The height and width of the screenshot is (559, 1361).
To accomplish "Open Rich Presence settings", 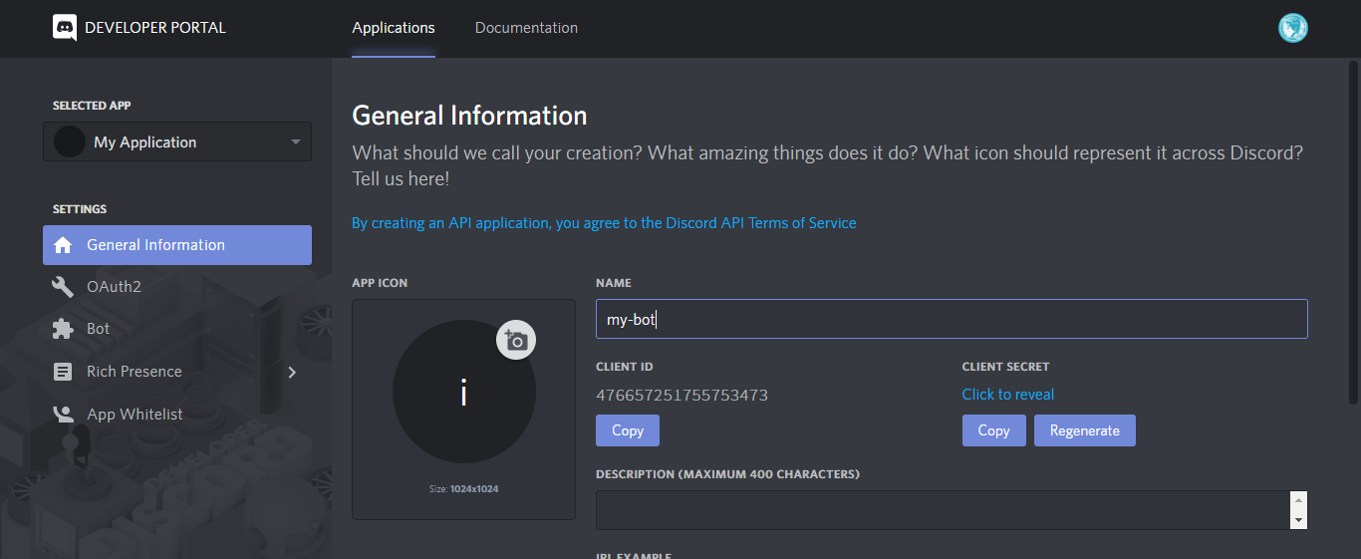I will coord(177,372).
